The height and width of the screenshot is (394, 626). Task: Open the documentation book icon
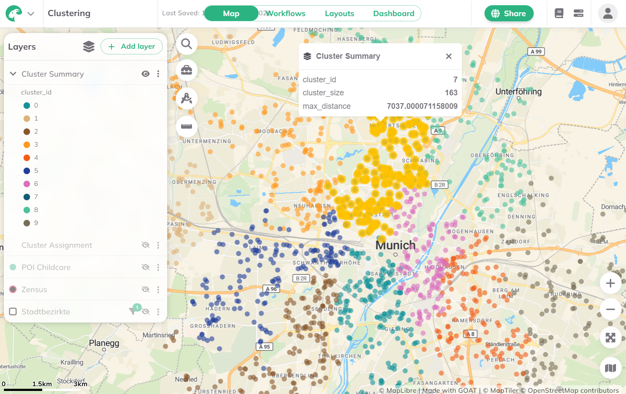click(x=559, y=13)
